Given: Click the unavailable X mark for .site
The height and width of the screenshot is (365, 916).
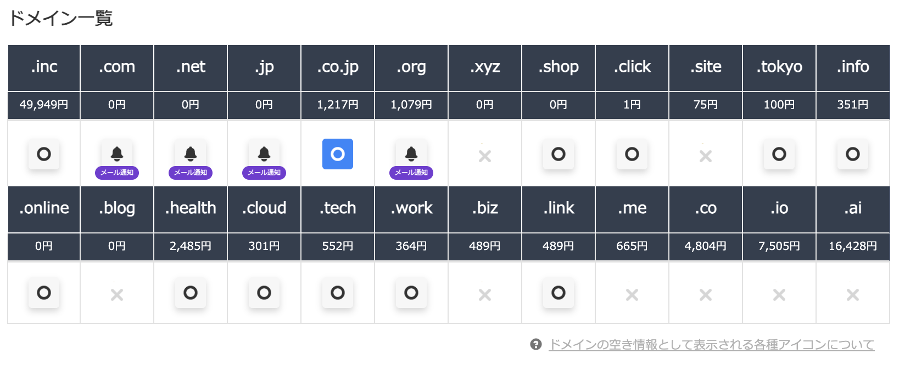Looking at the screenshot, I should pyautogui.click(x=706, y=156).
